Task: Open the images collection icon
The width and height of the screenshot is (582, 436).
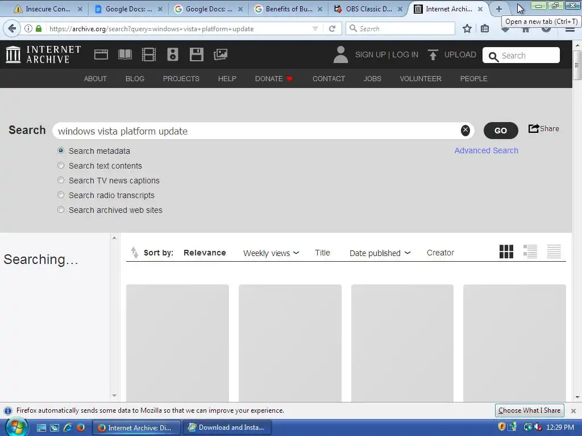Action: pyautogui.click(x=221, y=54)
